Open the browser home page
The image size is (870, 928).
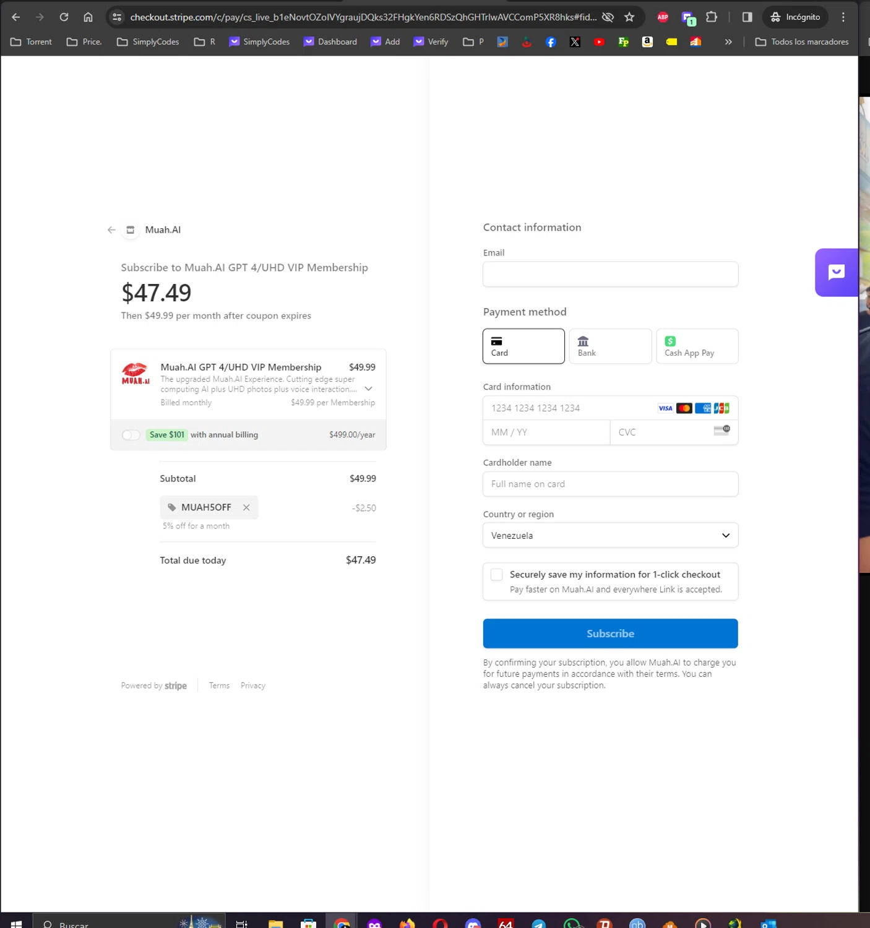point(88,17)
